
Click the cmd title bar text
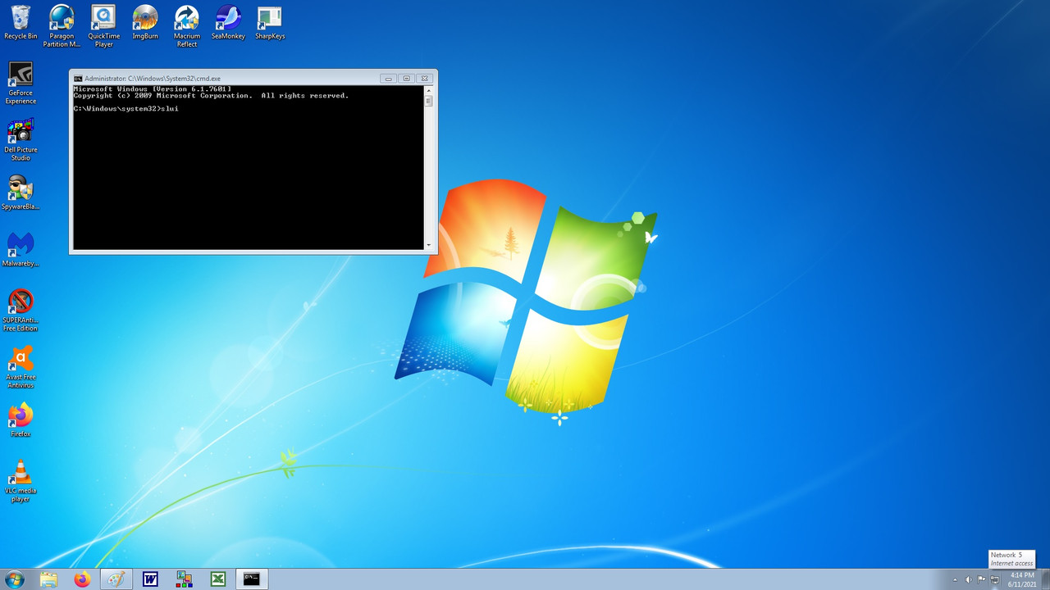pyautogui.click(x=153, y=79)
